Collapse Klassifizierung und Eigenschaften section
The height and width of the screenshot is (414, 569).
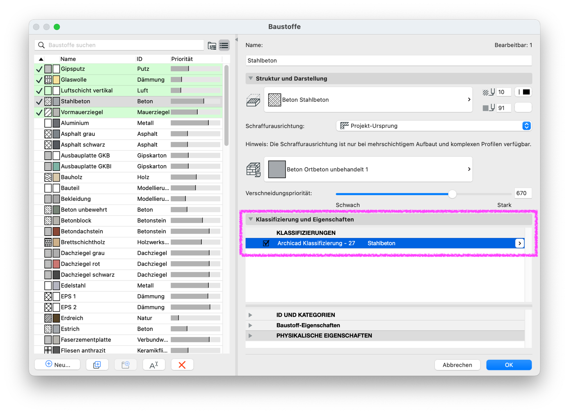pos(251,219)
